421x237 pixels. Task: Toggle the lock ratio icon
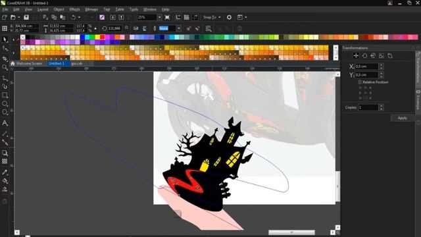pos(95,28)
